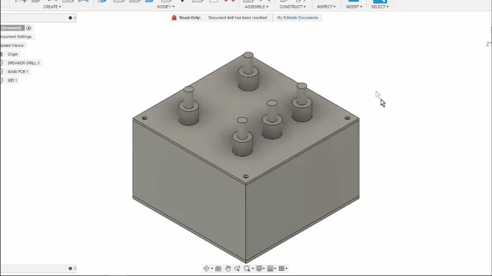
Task: Select Document Settings in the browser
Action: 16,37
